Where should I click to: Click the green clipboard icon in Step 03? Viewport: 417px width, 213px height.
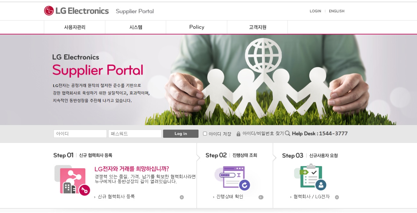click(310, 177)
